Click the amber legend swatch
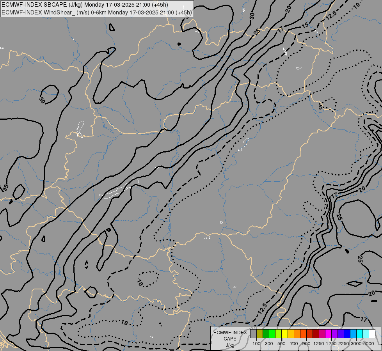The width and height of the screenshot is (382, 351). coord(291,334)
